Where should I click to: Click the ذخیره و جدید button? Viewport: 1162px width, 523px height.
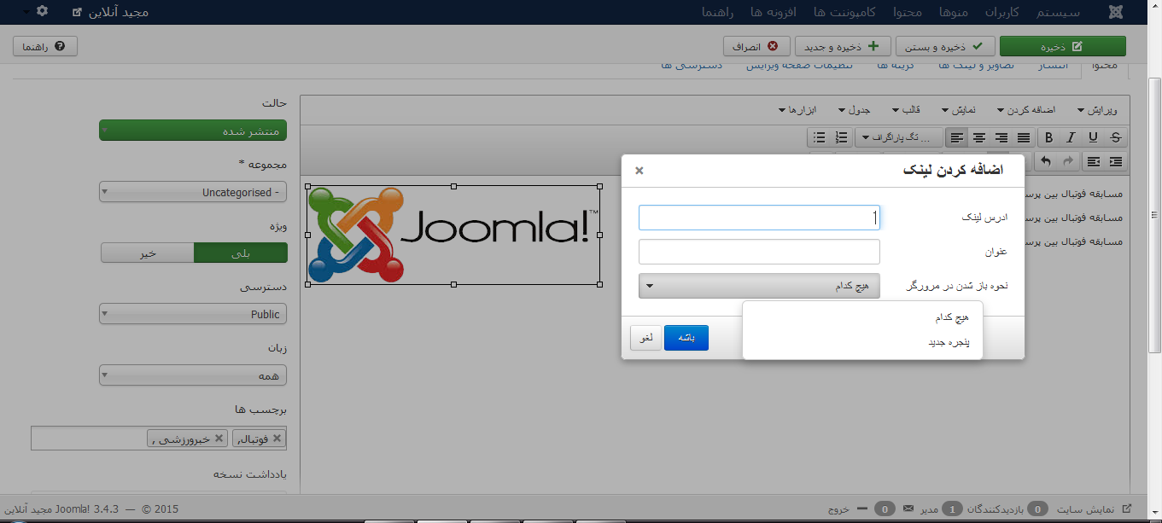tap(843, 46)
